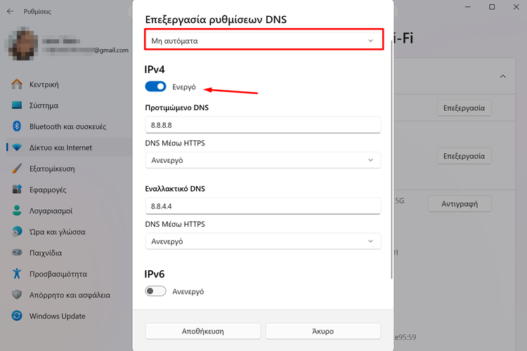Turn off the IPv4 toggle
This screenshot has height=351, width=527.
pyautogui.click(x=155, y=86)
